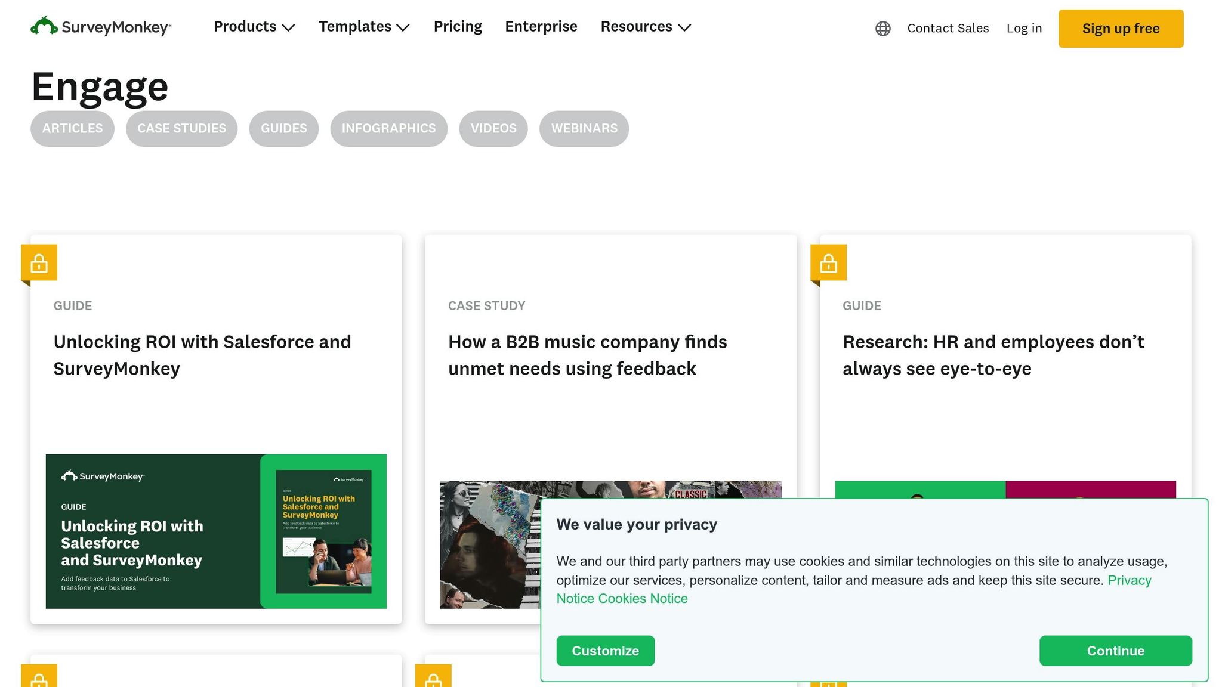Click lock icon on HR research guide card
Screen dimensions: 1222x687
[828, 262]
